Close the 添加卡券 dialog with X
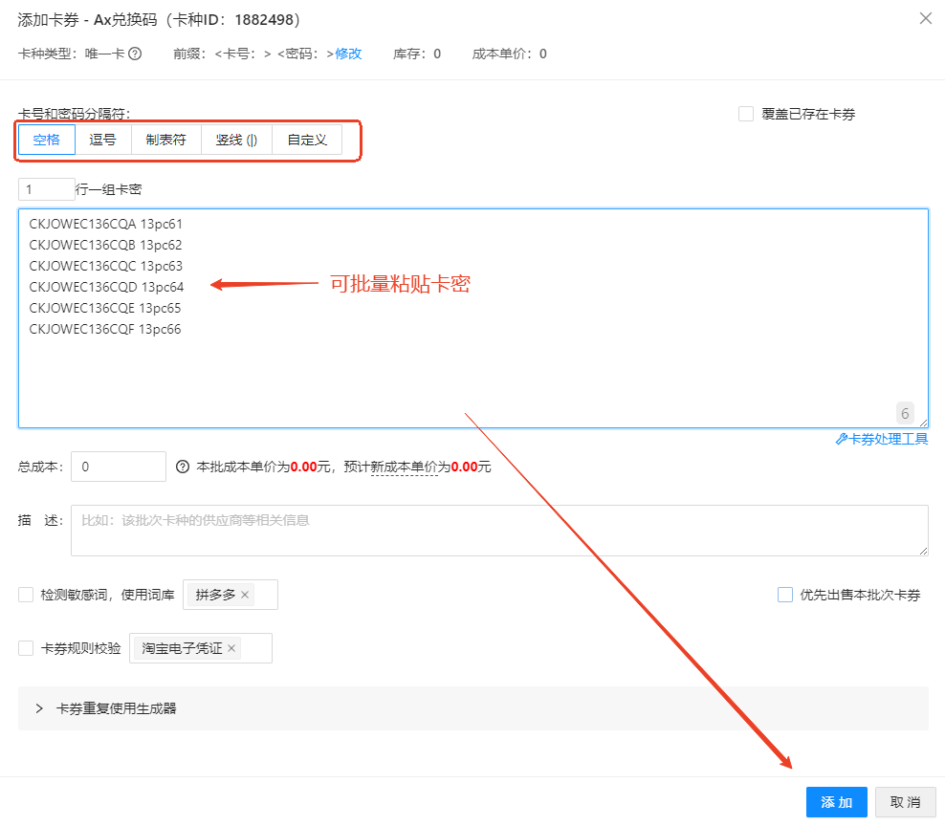 926,19
